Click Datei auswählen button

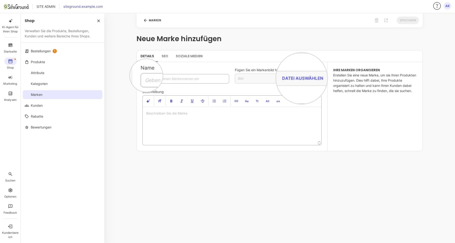point(302,78)
